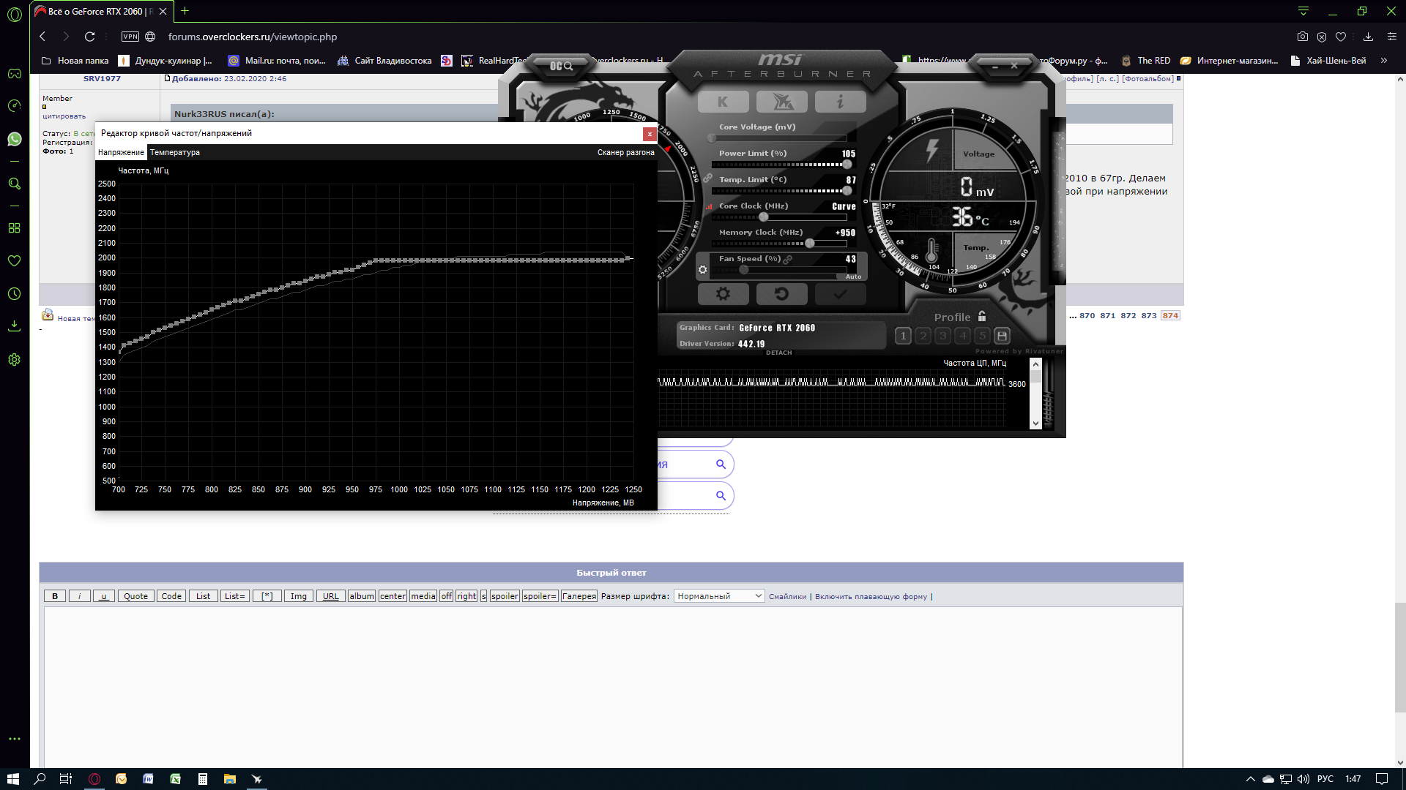
Task: Click Сканер разгона in curve editor
Action: [x=625, y=152]
